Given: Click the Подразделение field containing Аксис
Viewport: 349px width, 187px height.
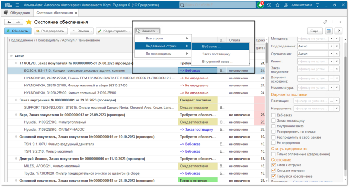Looking at the screenshot, I should pyautogui.click(x=313, y=46).
